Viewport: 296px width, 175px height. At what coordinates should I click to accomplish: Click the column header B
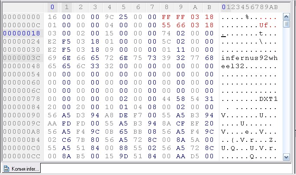[x=209, y=7]
